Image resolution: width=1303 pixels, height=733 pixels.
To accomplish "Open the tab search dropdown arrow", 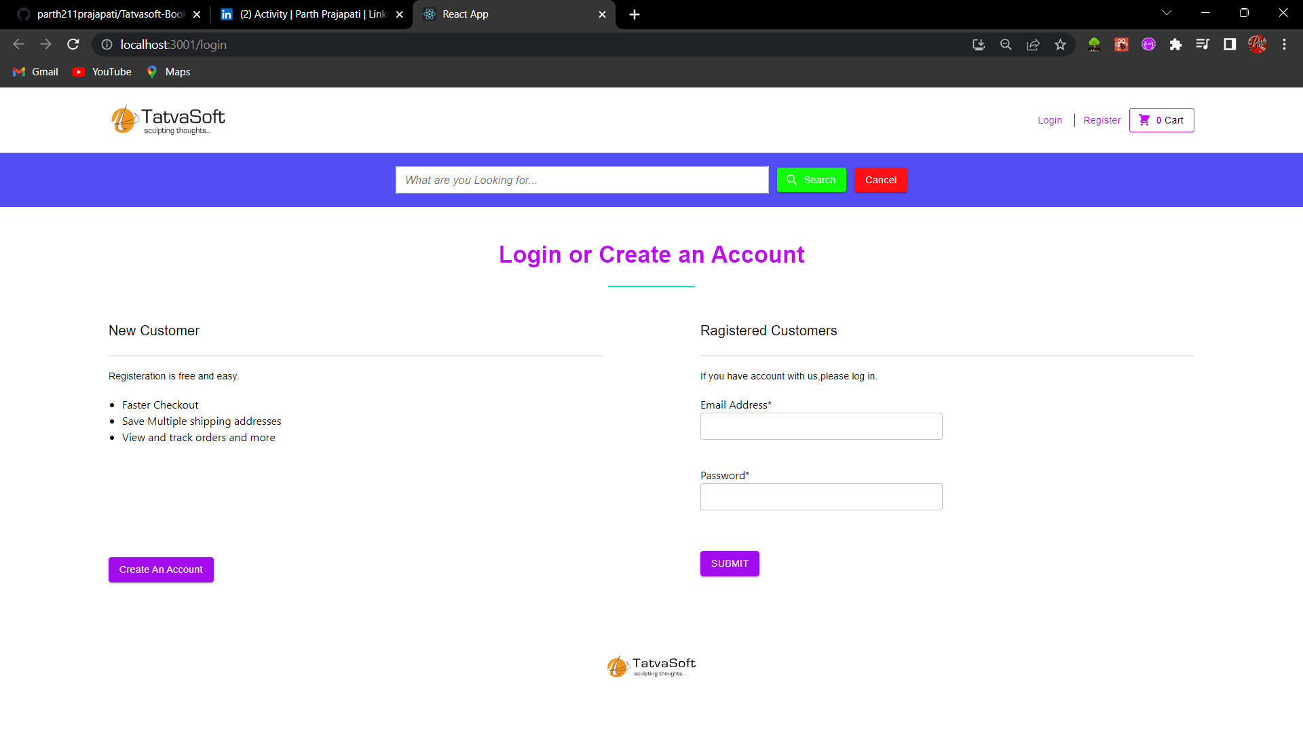I will pos(1167,13).
